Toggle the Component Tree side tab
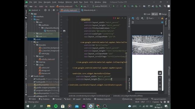The width and height of the screenshot is (195, 109). (129, 85)
